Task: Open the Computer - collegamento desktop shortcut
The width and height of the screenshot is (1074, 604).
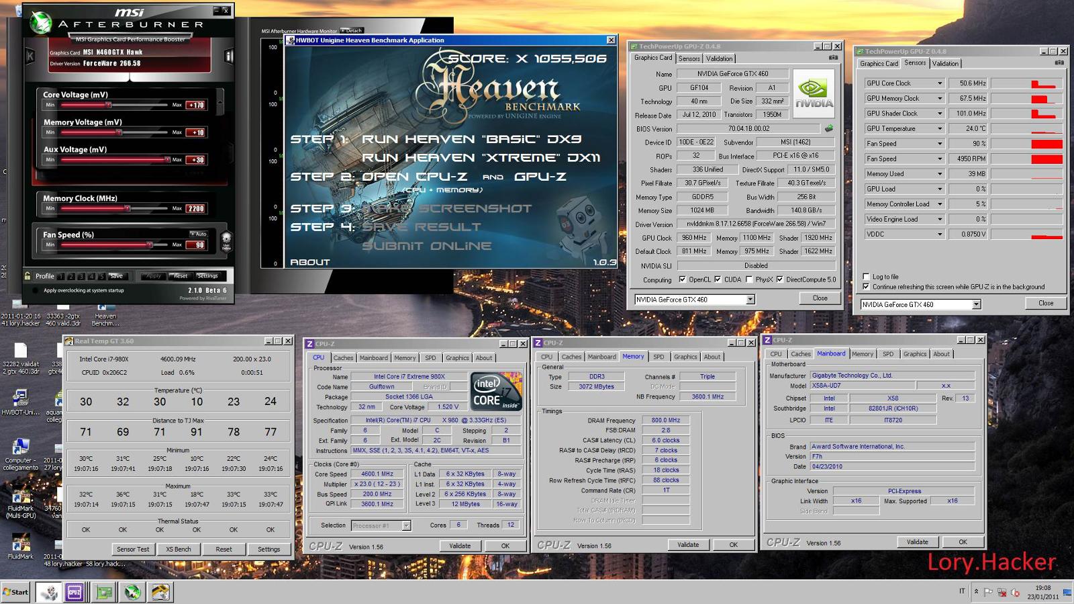Action: click(x=20, y=454)
